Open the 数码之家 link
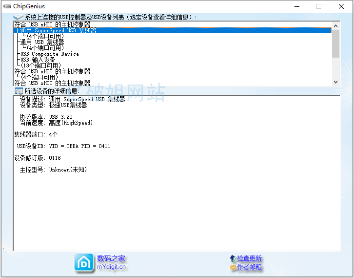This screenshot has width=354, height=278. point(111,258)
